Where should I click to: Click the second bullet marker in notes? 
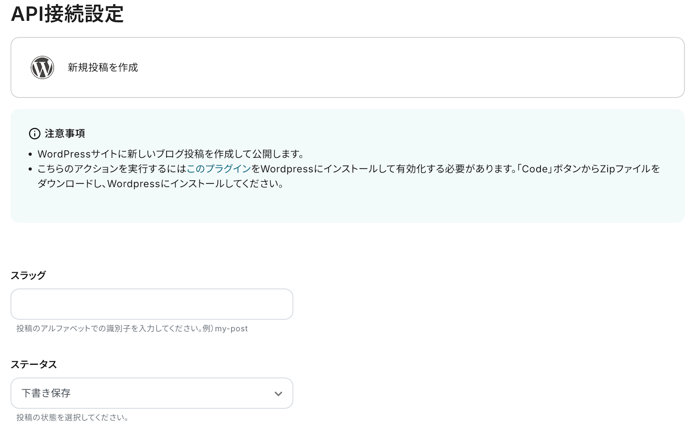click(x=30, y=169)
